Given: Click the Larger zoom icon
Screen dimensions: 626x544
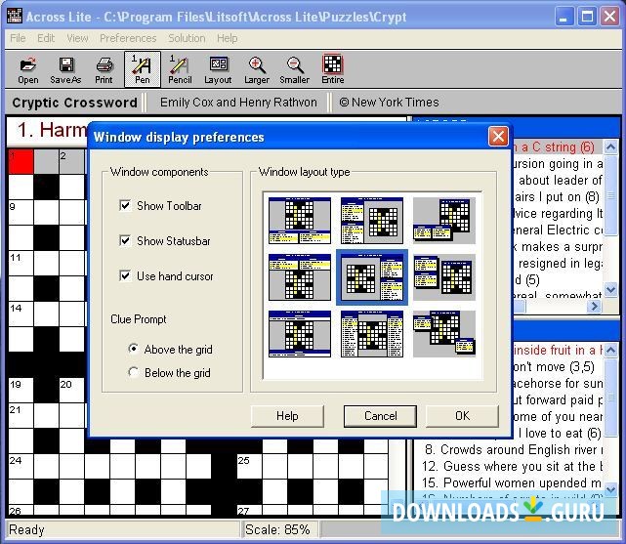Looking at the screenshot, I should coord(257,69).
